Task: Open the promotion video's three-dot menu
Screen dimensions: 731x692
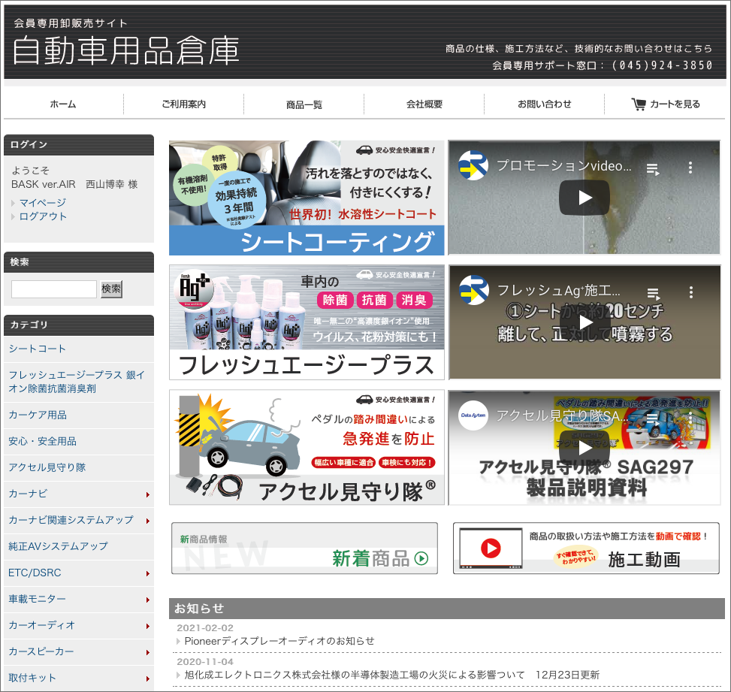Action: 690,168
